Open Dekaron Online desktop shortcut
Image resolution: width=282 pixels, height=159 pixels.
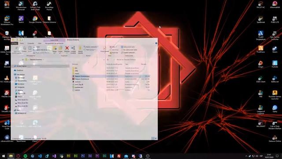pyautogui.click(x=275, y=138)
